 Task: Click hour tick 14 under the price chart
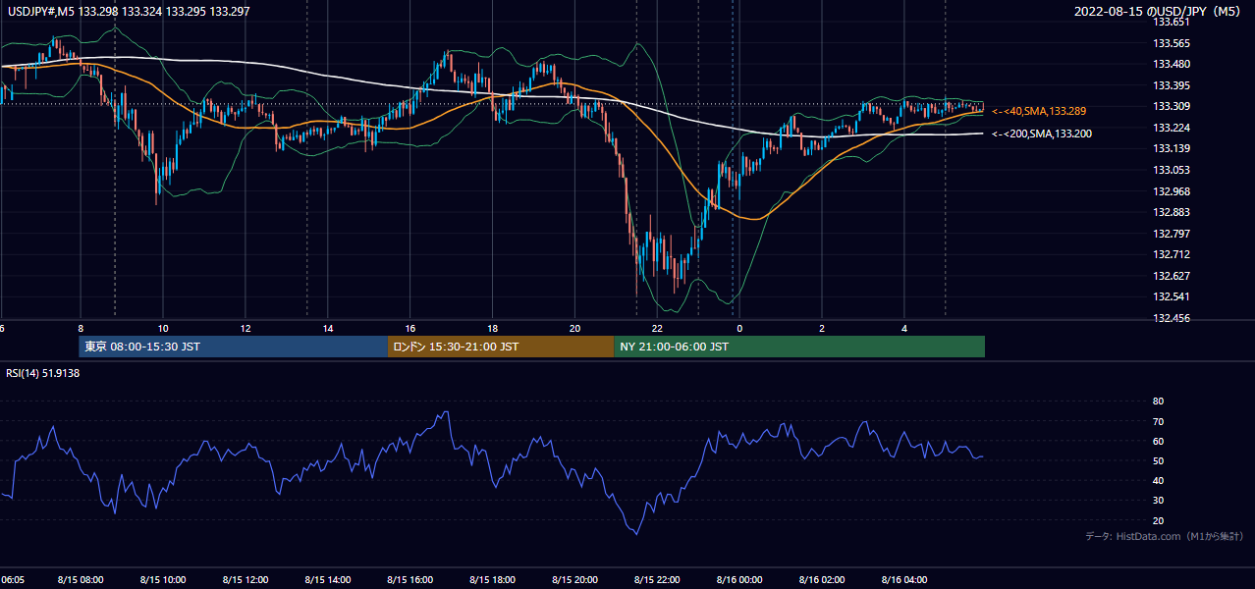click(x=328, y=329)
